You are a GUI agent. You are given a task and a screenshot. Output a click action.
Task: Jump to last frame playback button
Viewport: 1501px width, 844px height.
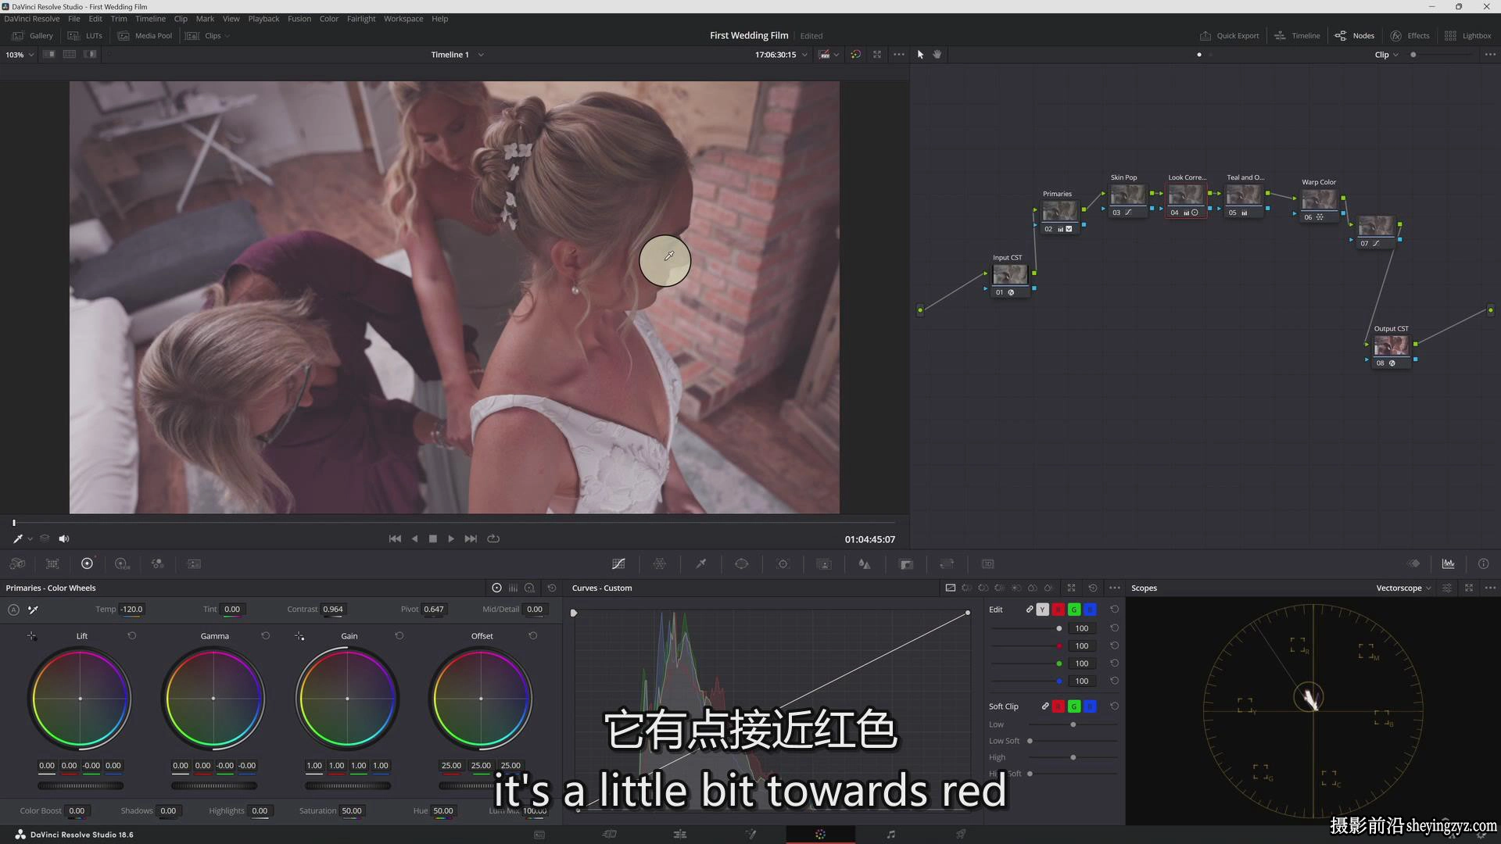click(471, 538)
